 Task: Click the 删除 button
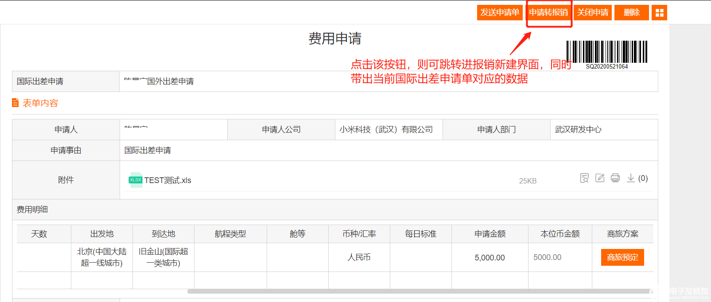pos(632,12)
